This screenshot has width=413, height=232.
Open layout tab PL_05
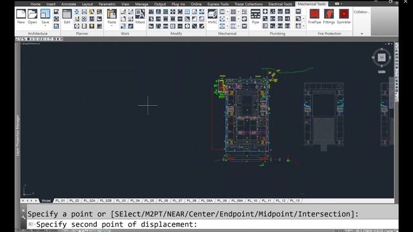pos(149,200)
